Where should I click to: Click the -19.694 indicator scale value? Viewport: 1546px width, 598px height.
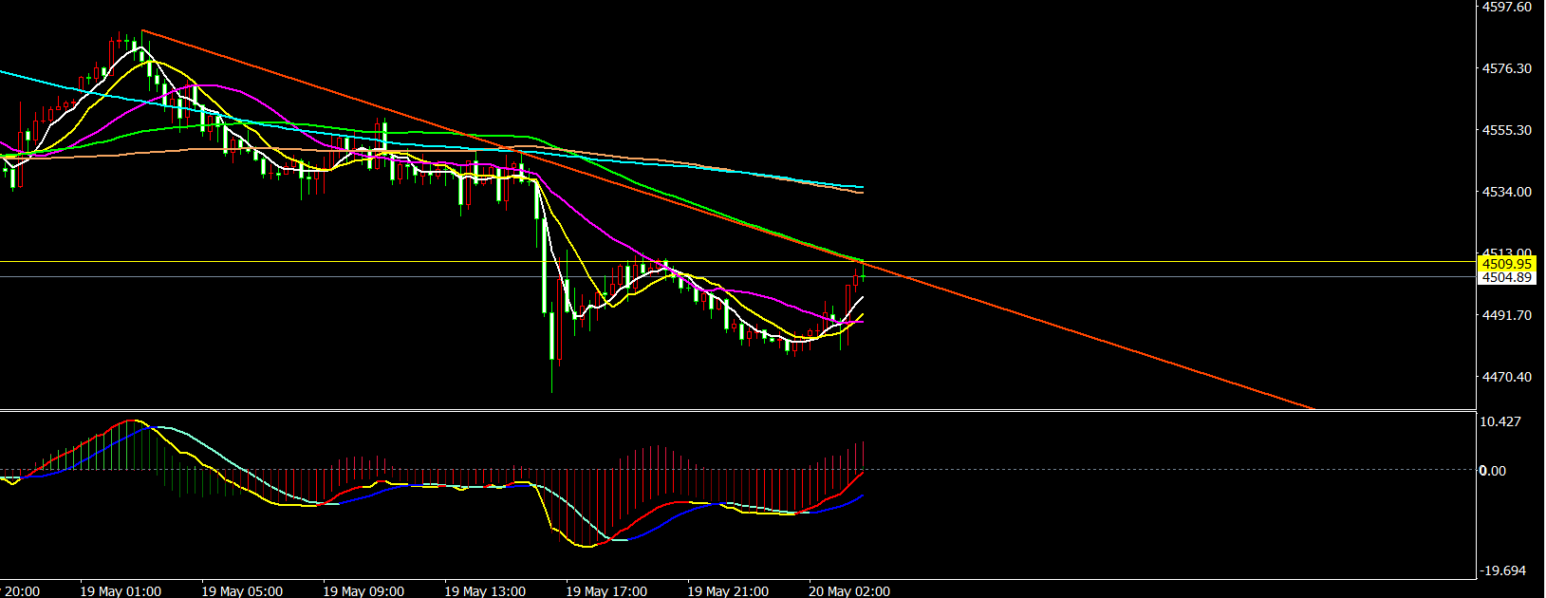click(x=1503, y=570)
